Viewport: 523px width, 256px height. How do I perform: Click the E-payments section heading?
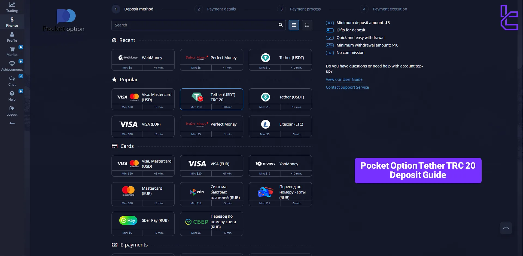pos(134,245)
